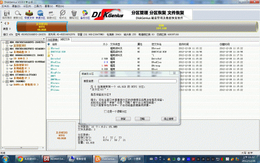Click the HD5 disk icon in tree
260x163 pixels.
tap(7, 81)
